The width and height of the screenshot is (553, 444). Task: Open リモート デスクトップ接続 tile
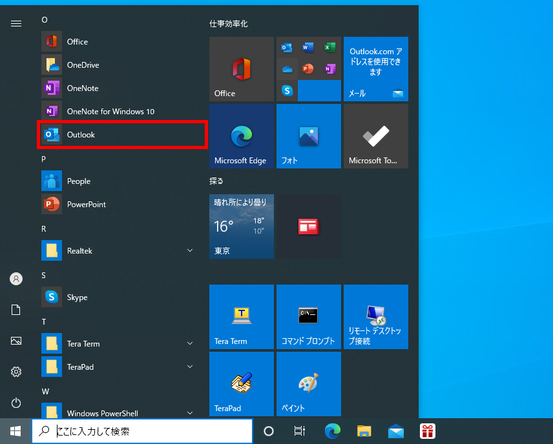[376, 317]
